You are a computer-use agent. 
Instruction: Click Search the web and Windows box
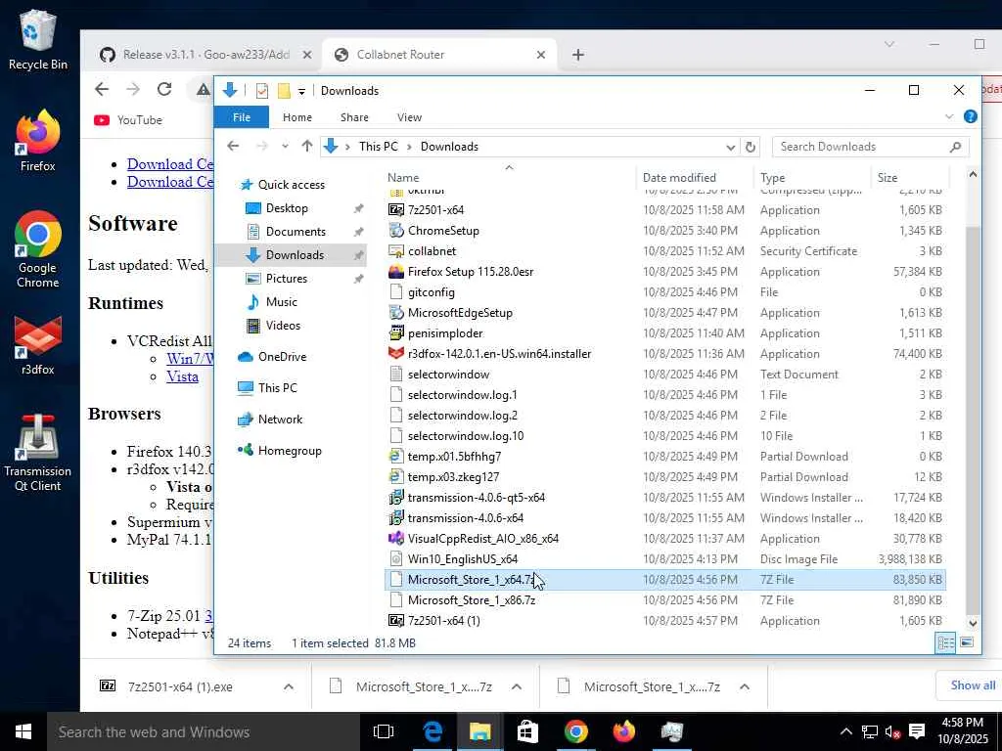[202, 731]
